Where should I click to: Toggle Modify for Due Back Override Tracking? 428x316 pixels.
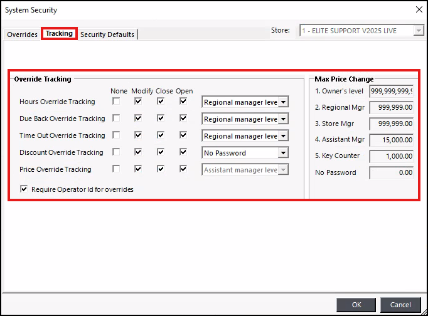138,118
